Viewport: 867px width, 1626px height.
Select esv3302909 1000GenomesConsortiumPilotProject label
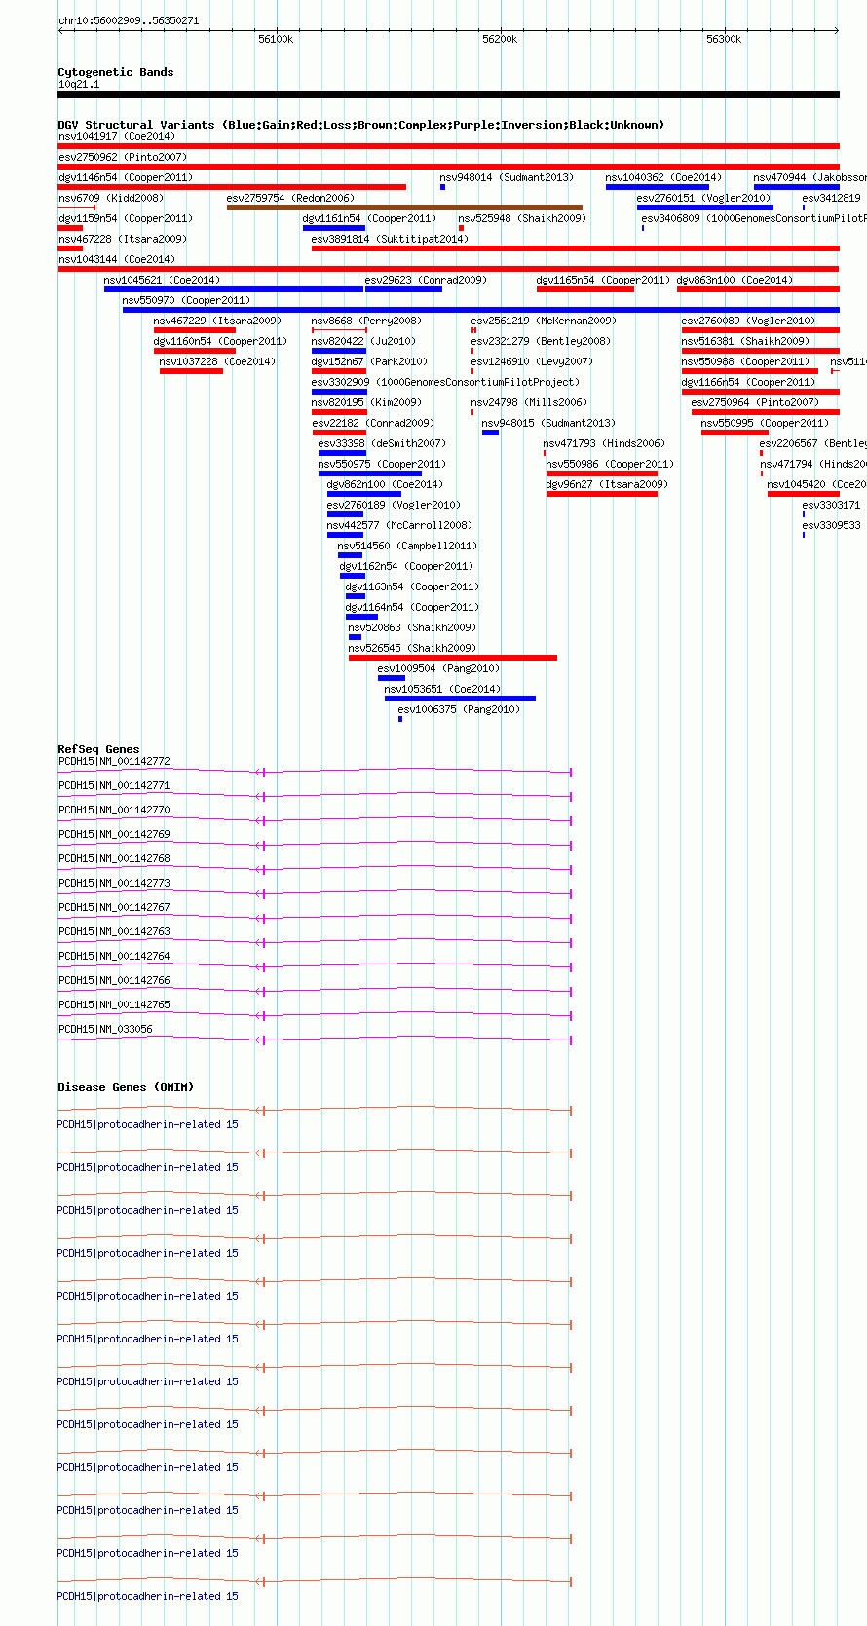(445, 382)
